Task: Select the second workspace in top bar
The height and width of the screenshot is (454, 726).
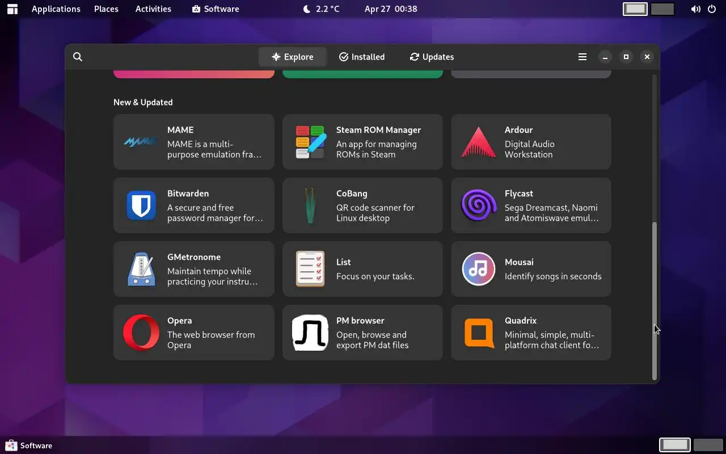Action: 662,9
